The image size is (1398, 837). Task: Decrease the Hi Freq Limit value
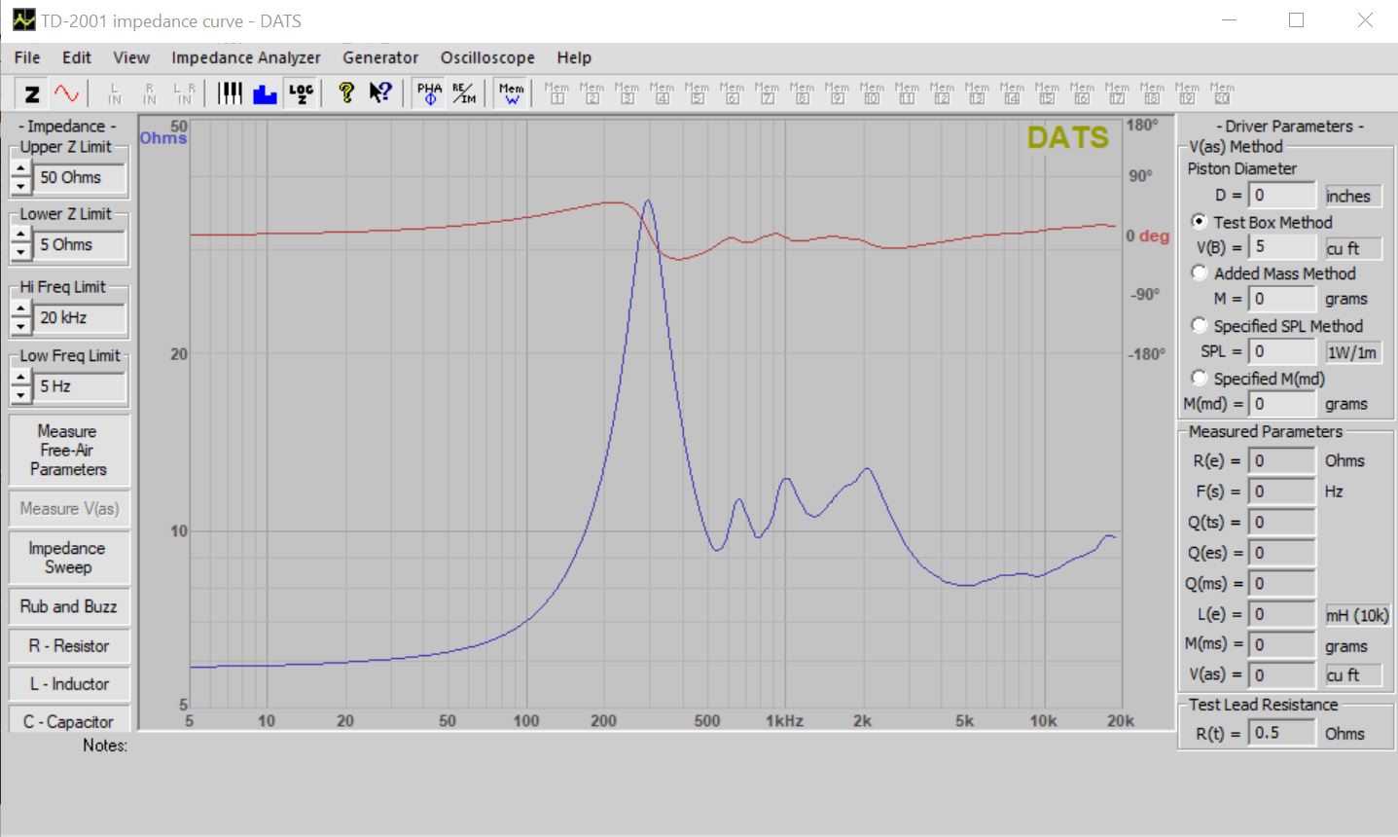[20, 326]
